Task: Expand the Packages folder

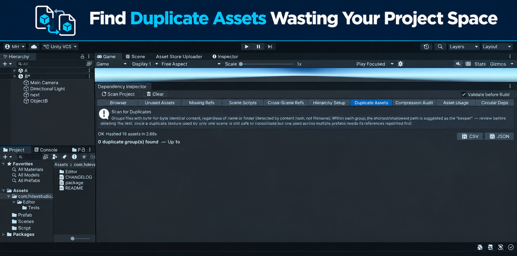Action: coord(4,235)
